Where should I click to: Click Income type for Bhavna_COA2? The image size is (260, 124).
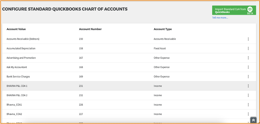[158, 114]
